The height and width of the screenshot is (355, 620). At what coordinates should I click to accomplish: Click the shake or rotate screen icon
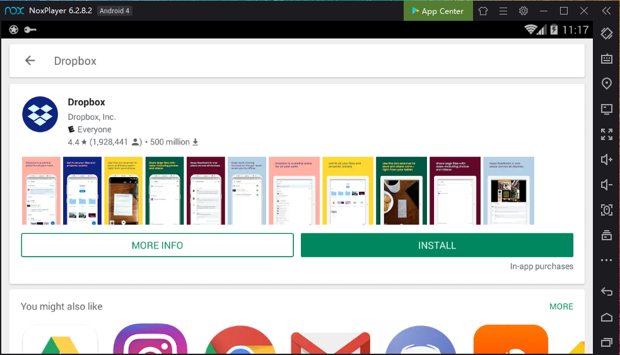(x=607, y=33)
